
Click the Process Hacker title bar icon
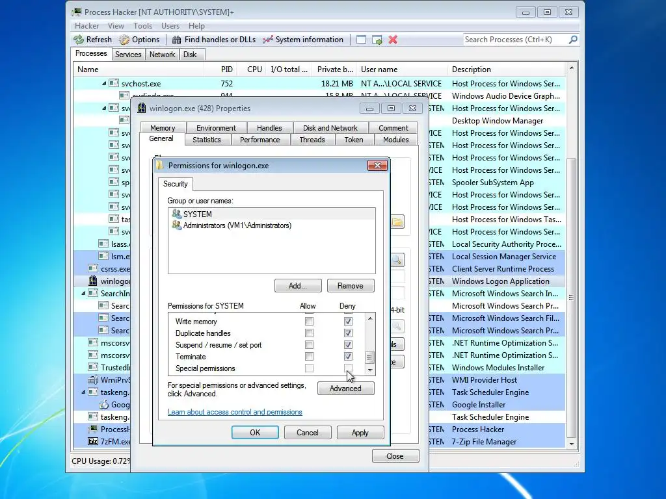pos(77,12)
